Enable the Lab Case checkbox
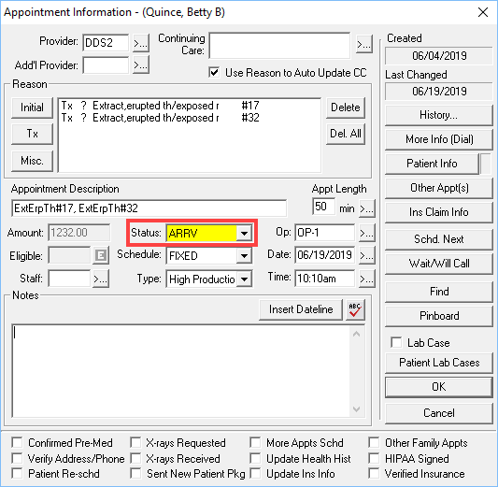 (x=396, y=342)
